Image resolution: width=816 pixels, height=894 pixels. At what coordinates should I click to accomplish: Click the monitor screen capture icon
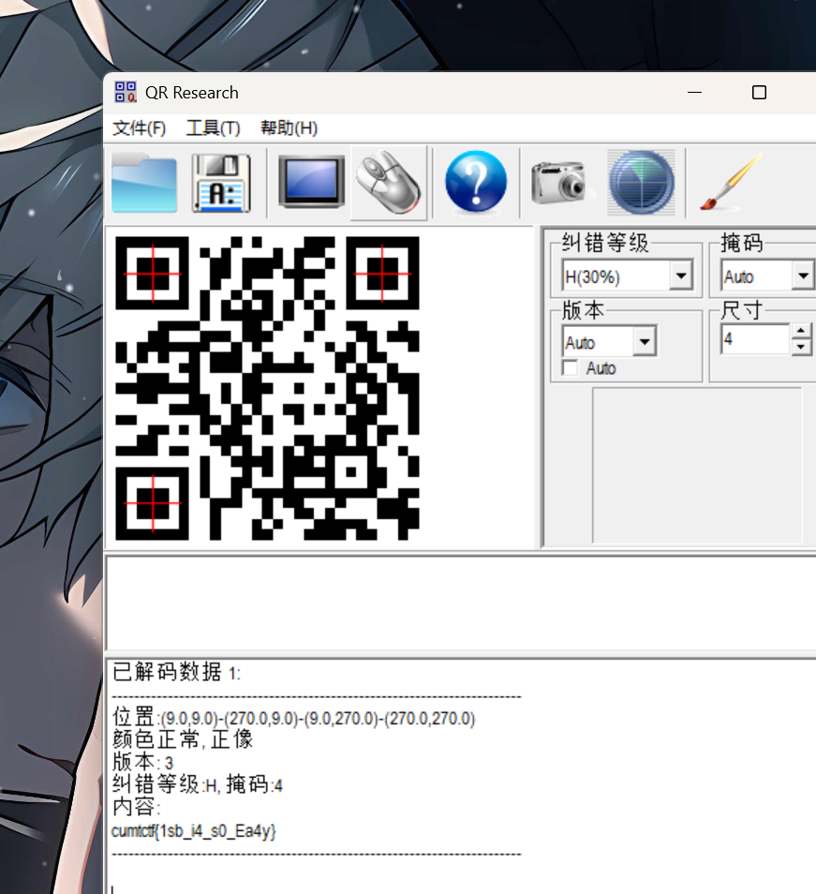(x=311, y=183)
